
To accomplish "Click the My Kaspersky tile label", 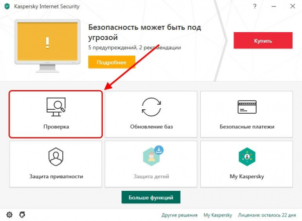I will click(x=247, y=177).
